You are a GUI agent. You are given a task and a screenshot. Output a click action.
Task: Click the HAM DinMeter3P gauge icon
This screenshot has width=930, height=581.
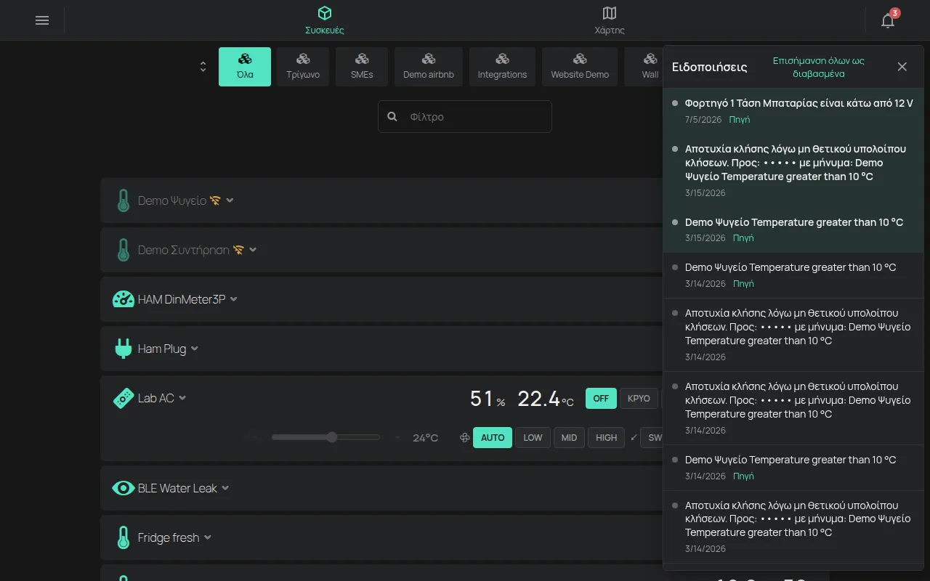[x=124, y=299]
